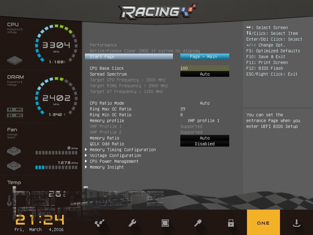Select the Memory Ratio label
Viewport: 313px width, 235px height.
click(x=104, y=138)
